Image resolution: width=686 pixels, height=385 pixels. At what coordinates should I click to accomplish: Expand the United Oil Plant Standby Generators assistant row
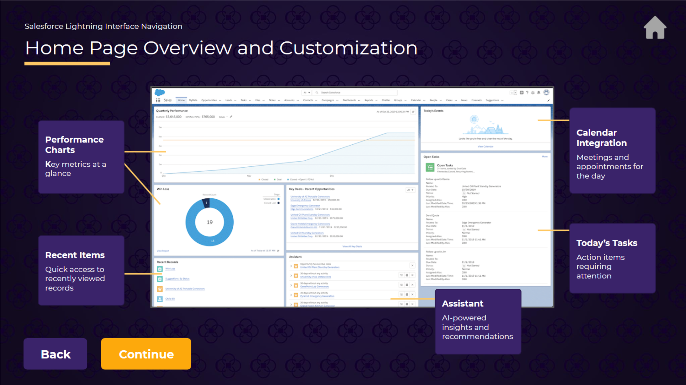[291, 266]
